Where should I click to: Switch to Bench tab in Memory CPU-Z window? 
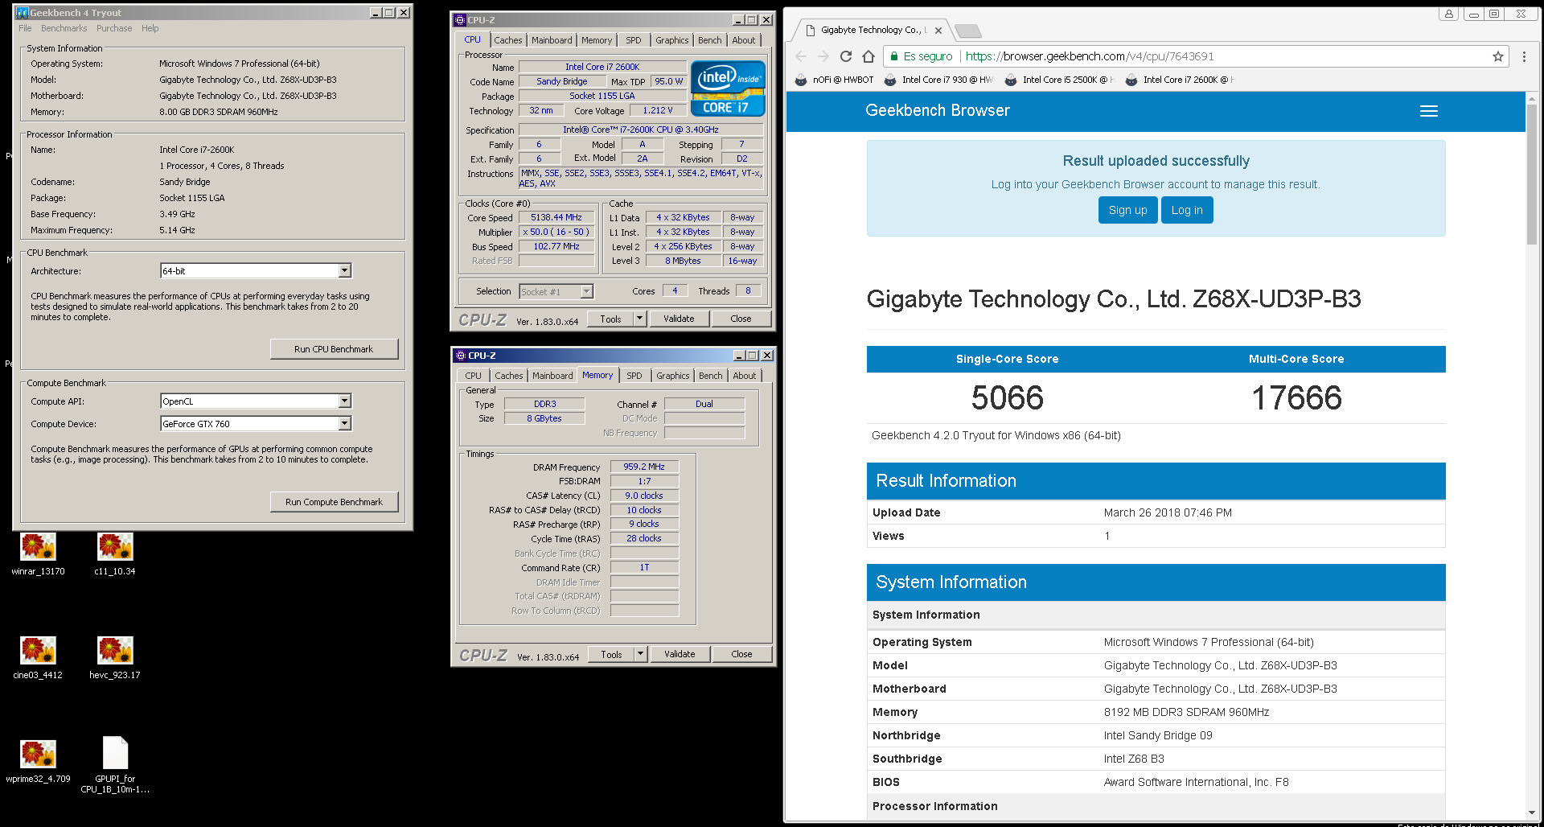711,376
